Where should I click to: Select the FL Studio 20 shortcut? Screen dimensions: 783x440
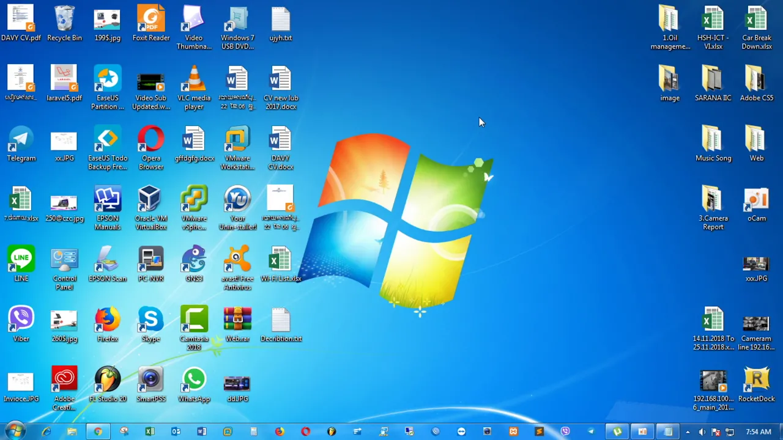tap(108, 384)
